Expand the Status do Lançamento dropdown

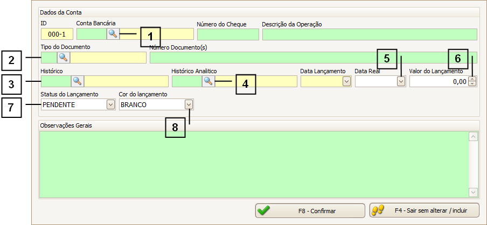[x=110, y=104]
